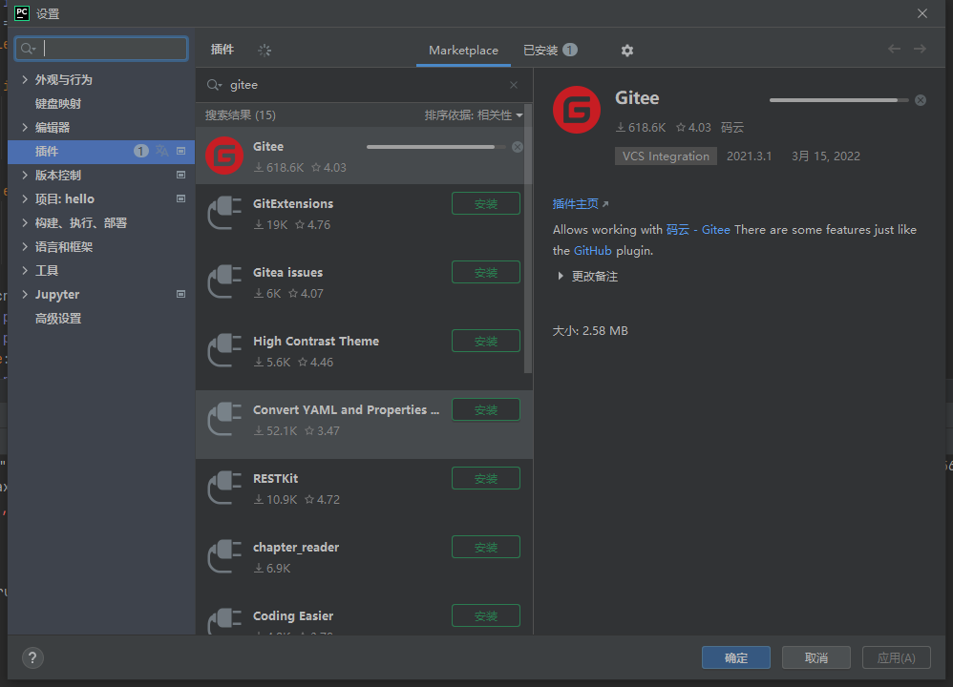Expand the 外观与行为 settings section

tap(25, 79)
